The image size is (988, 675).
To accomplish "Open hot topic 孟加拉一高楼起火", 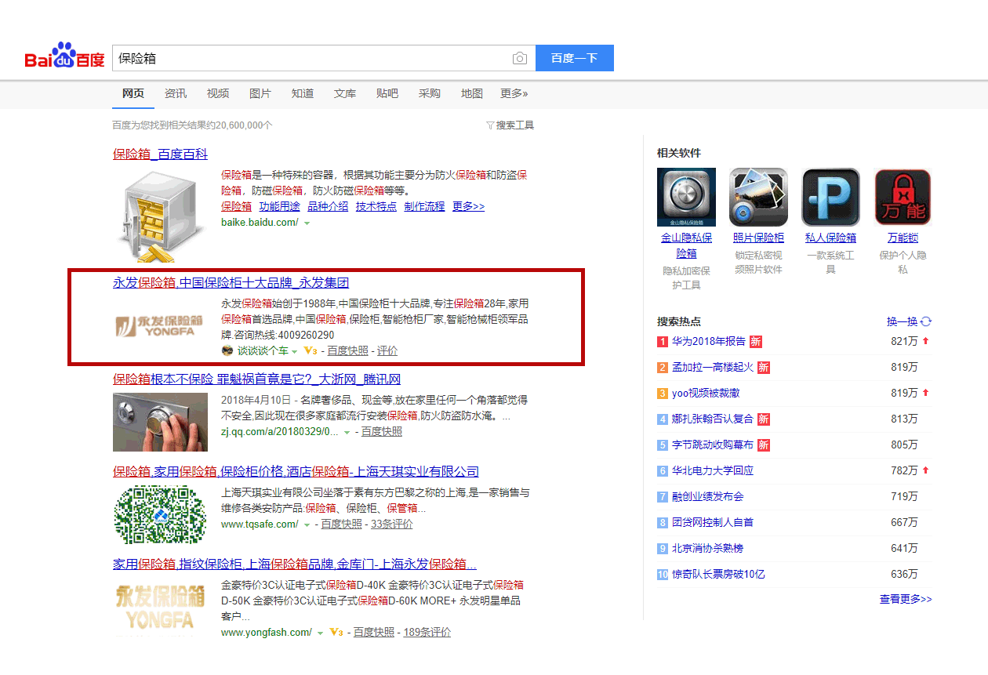I will 713,367.
